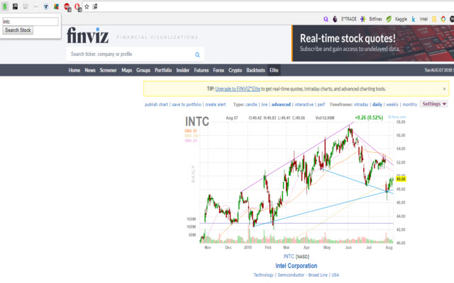The image size is (454, 283).
Task: Open the Futures menu item
Action: click(x=201, y=70)
